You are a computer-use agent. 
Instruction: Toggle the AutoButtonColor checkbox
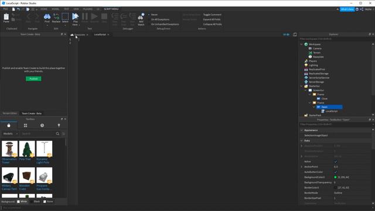[336, 172]
